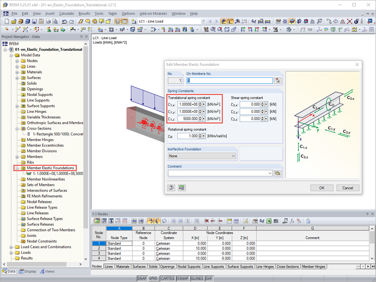Click the On Members No. input field
The width and height of the screenshot is (376, 282).
[230, 81]
